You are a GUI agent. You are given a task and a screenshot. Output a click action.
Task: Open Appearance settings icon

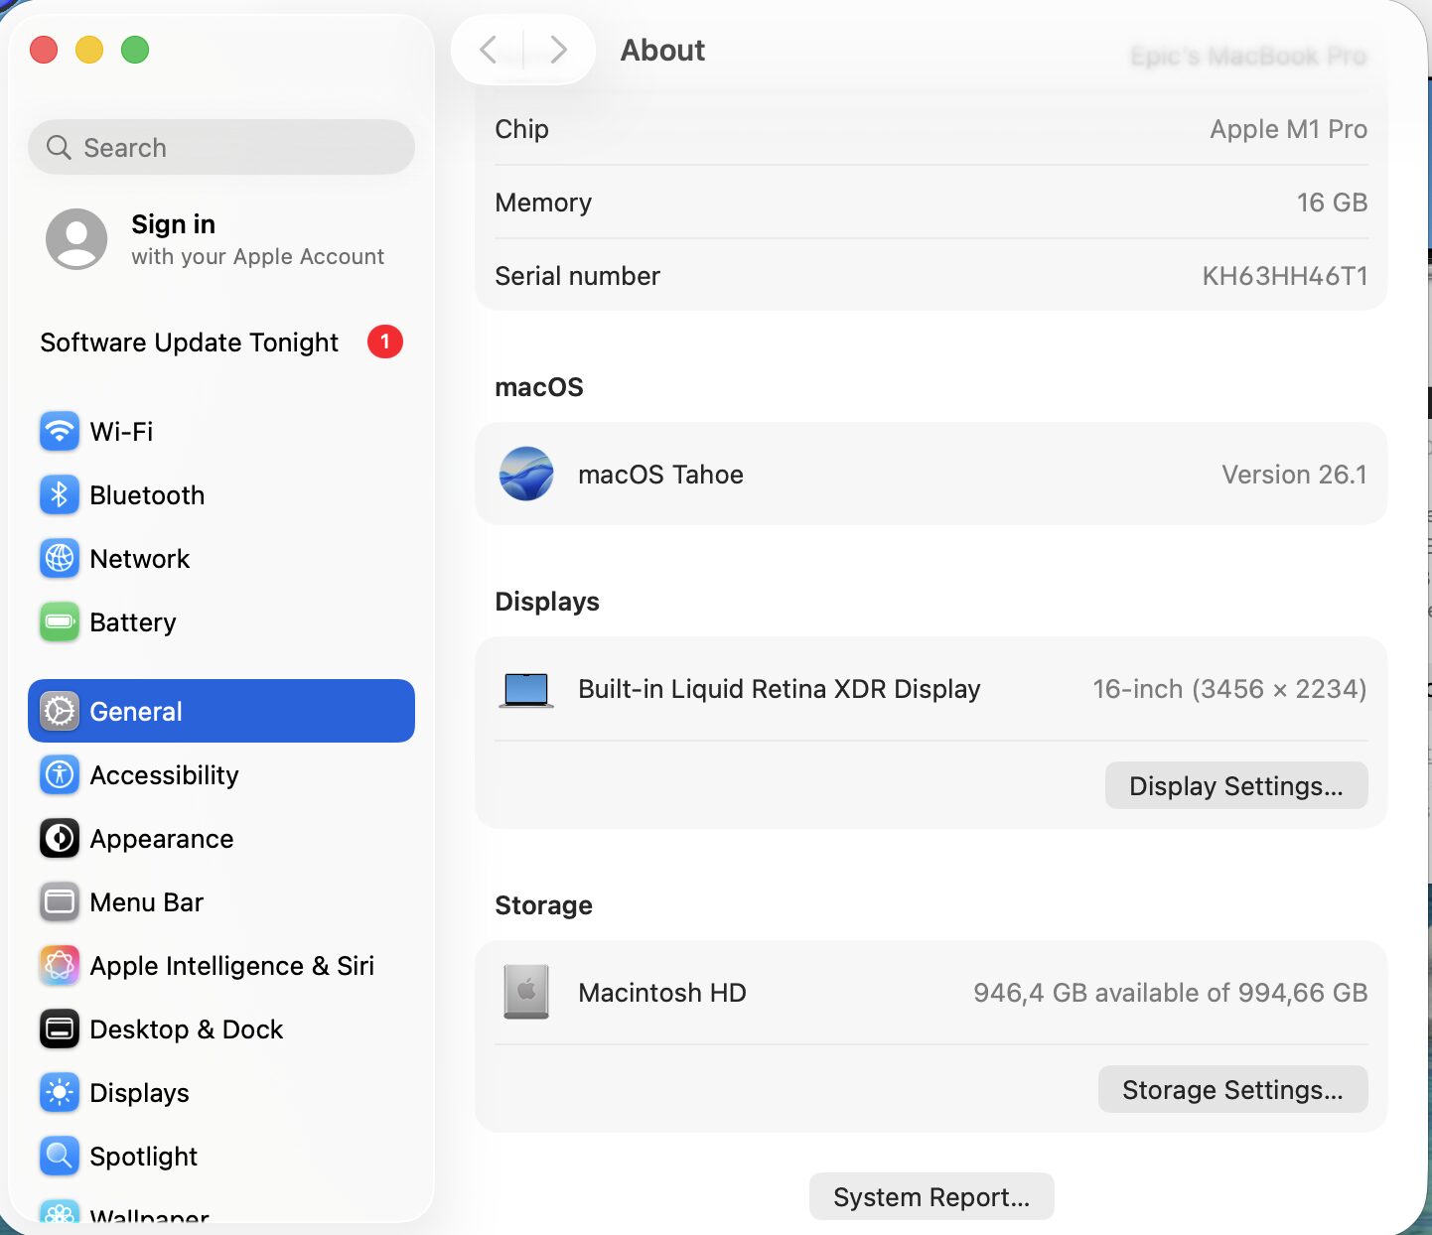(x=60, y=839)
